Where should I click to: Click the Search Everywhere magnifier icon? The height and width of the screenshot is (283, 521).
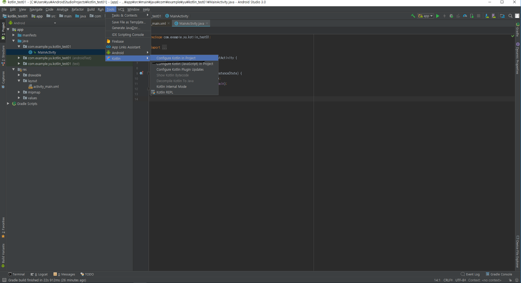tap(510, 16)
